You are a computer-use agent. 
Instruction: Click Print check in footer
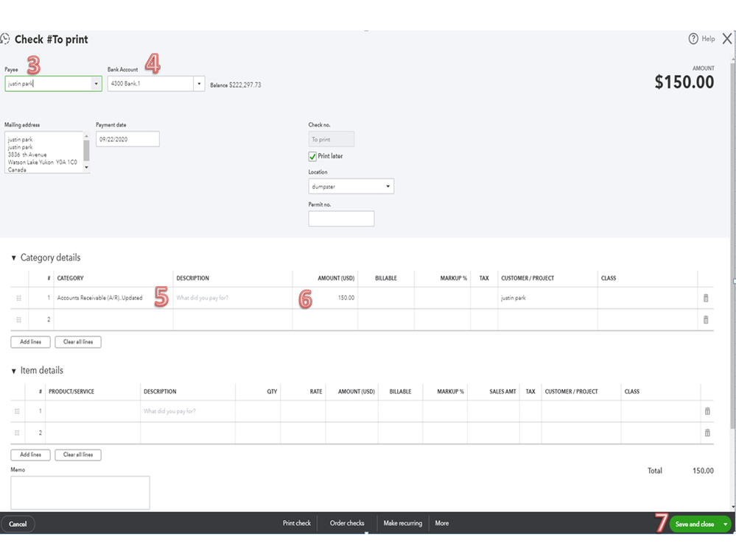click(297, 523)
